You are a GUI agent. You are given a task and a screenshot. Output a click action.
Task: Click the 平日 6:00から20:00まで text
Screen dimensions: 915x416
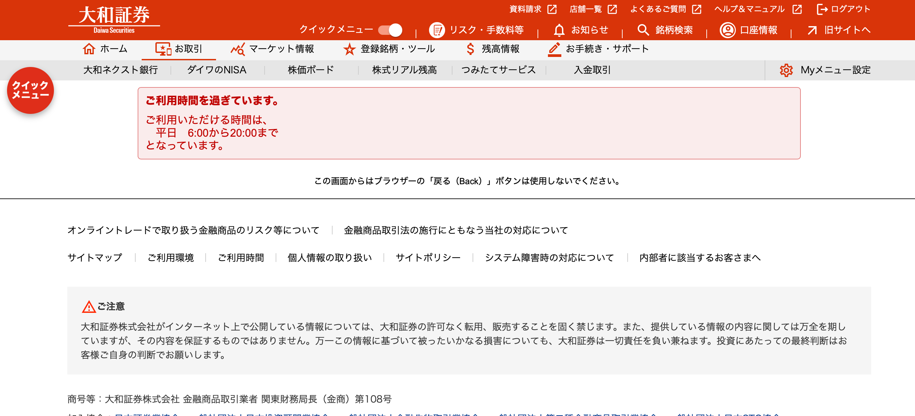(x=217, y=133)
